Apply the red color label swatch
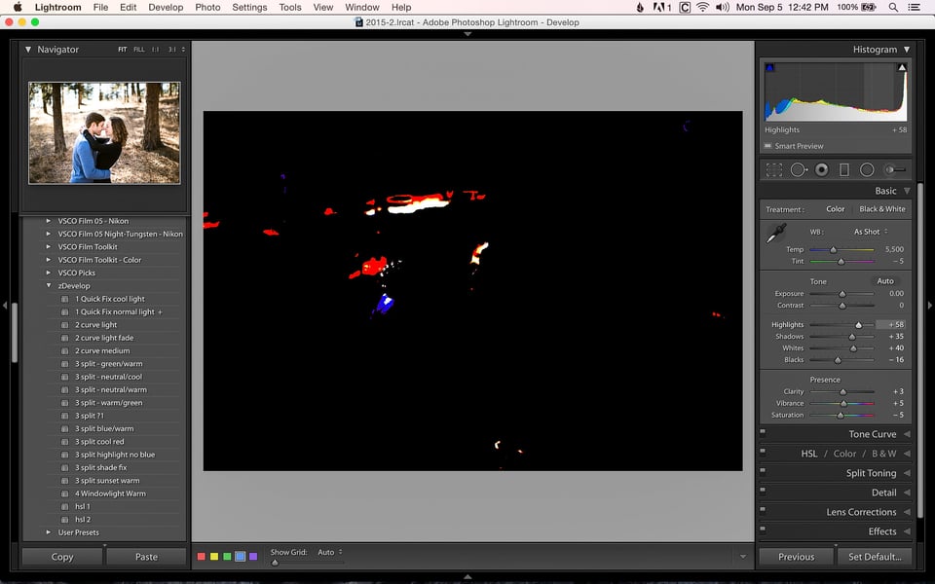This screenshot has width=935, height=584. tap(201, 557)
